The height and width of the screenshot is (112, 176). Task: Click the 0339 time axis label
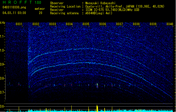point(153,24)
